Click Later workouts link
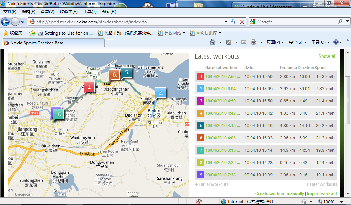The image size is (351, 205). (x=322, y=184)
